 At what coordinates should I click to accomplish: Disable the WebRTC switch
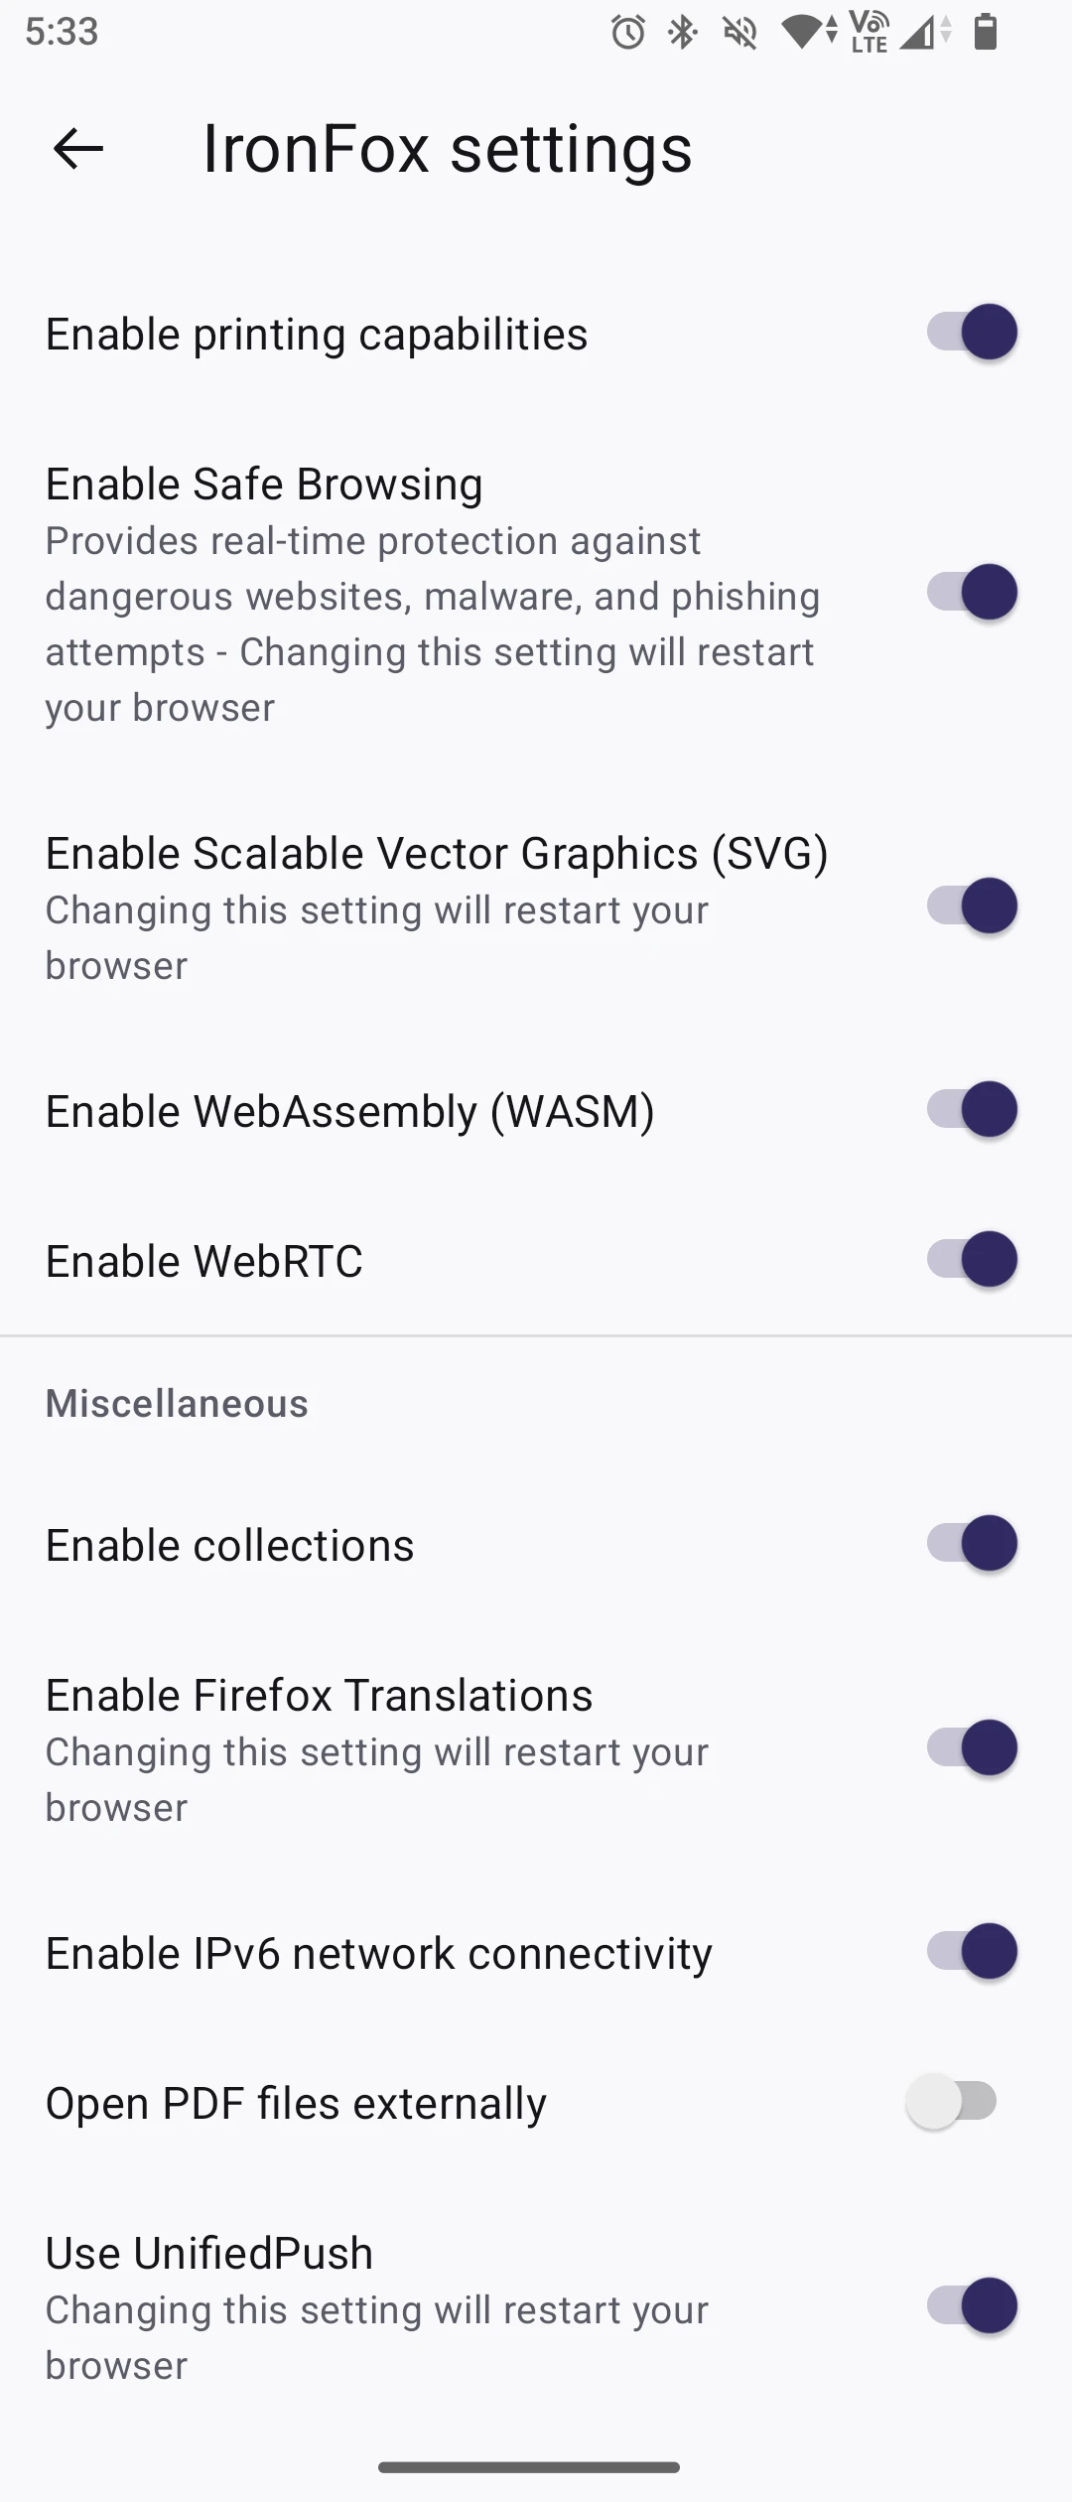click(972, 1260)
